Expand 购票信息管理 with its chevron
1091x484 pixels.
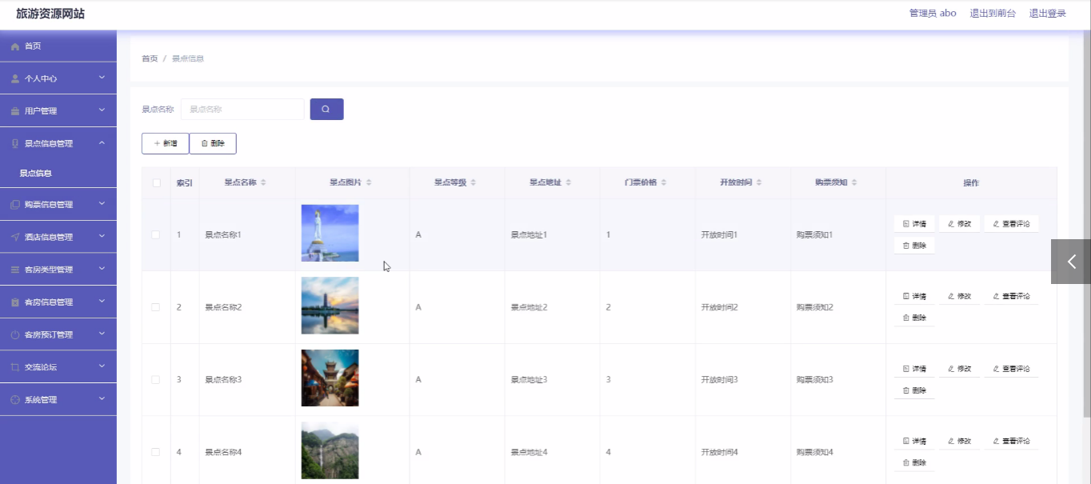[102, 204]
